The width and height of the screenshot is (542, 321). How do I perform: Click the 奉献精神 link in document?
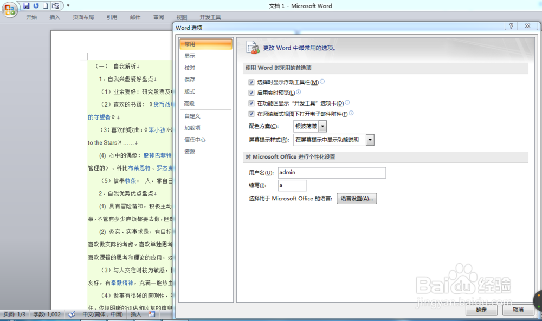(122, 283)
